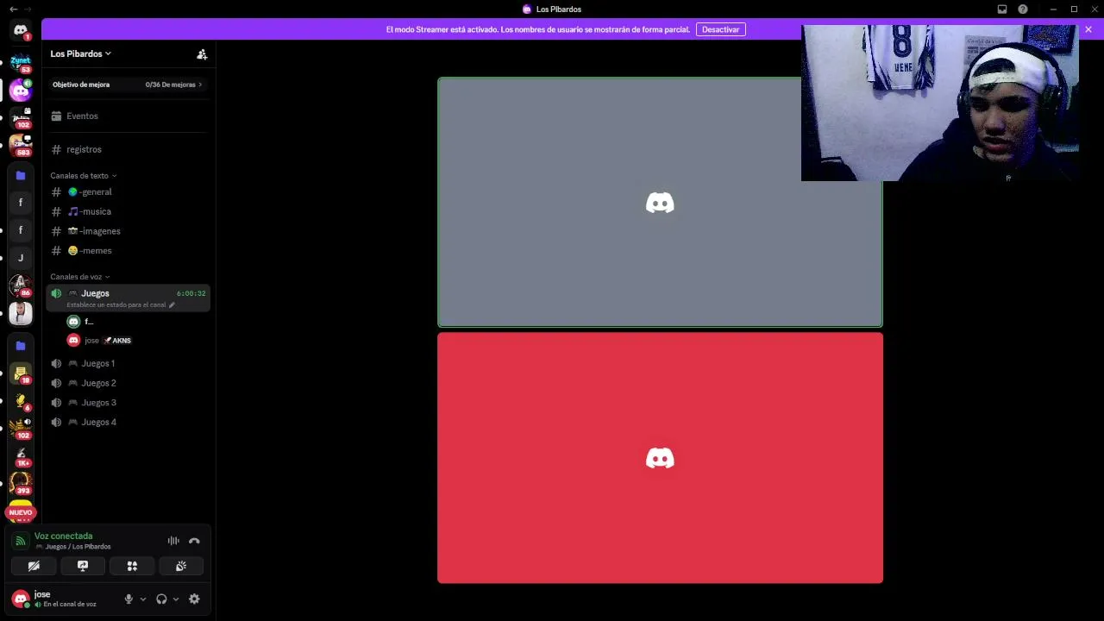Edit the channel status pencil
Image resolution: width=1104 pixels, height=621 pixels.
click(x=172, y=305)
